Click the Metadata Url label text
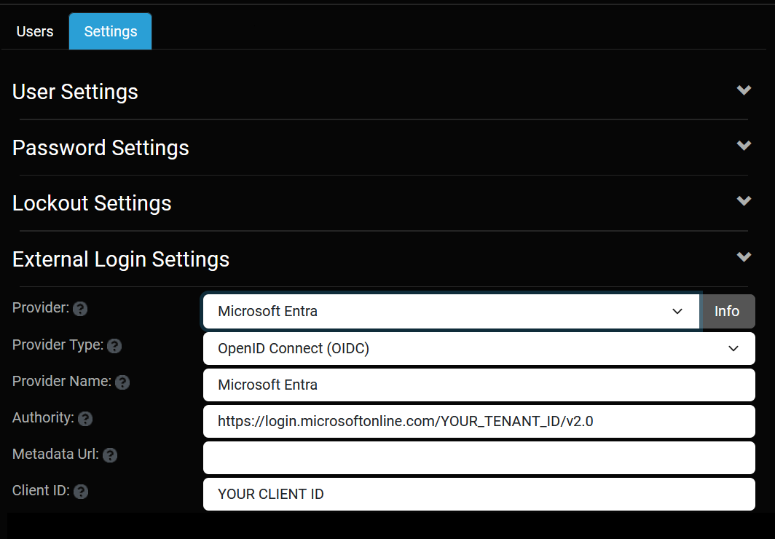This screenshot has height=539, width=775. [x=55, y=454]
